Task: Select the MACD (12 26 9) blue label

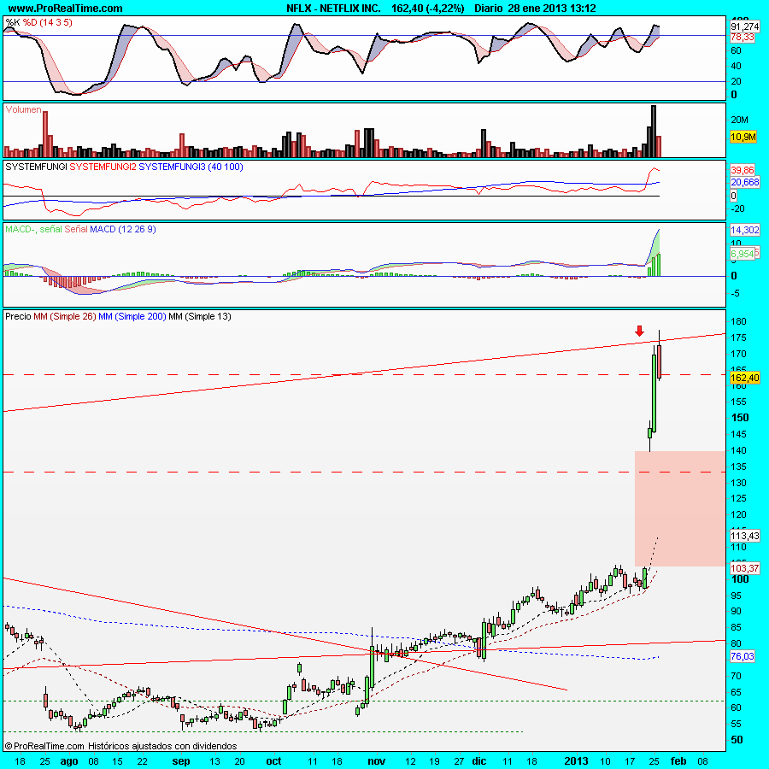Action: [122, 229]
